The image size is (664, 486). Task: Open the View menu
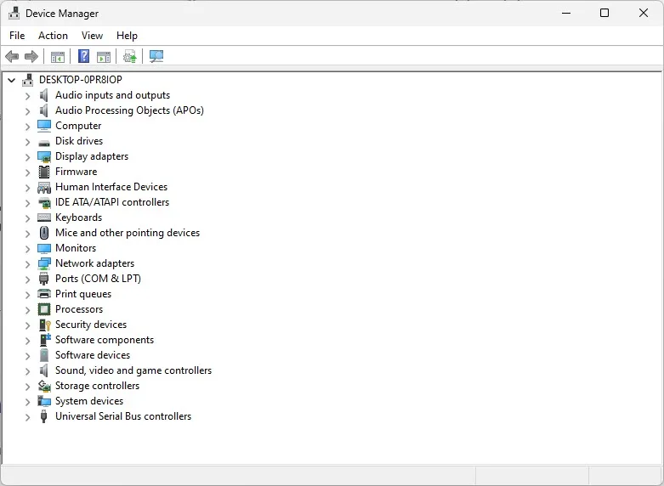[x=92, y=36]
